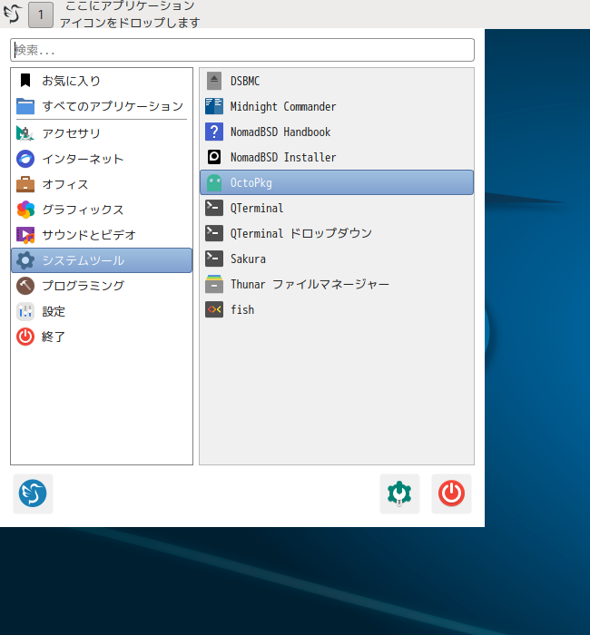590x635 pixels.
Task: Click the Thunar file manager drawer icon
Action: (x=214, y=284)
